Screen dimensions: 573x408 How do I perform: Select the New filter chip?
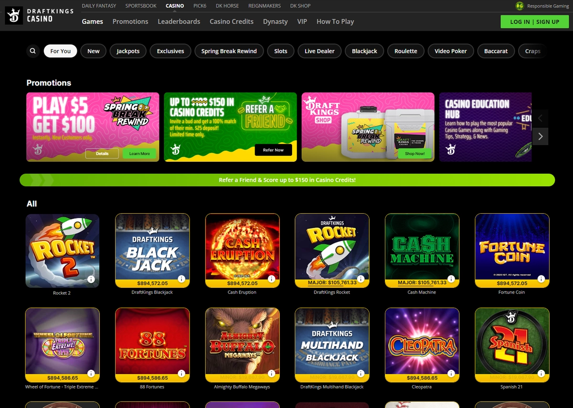click(94, 51)
